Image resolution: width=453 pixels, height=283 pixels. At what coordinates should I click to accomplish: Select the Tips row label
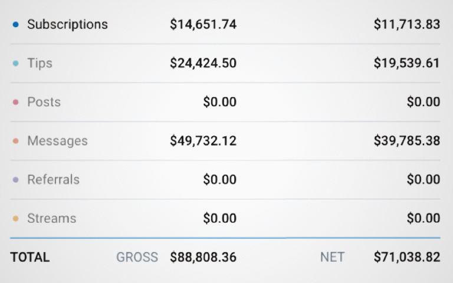pos(40,63)
